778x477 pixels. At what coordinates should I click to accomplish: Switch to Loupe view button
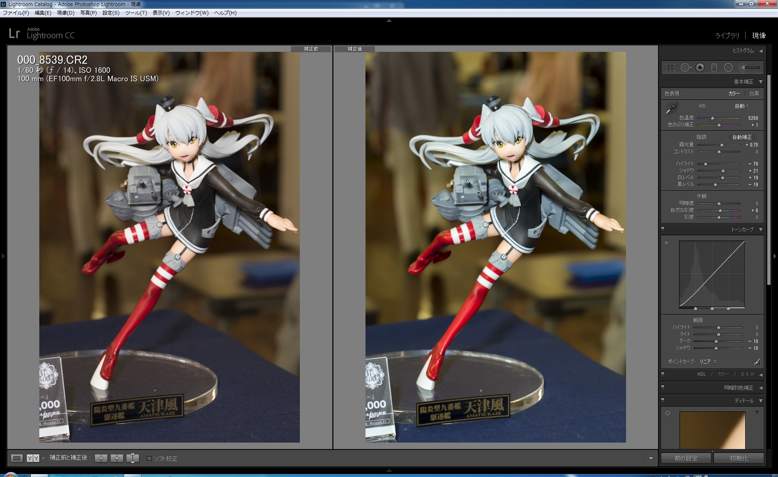17,458
